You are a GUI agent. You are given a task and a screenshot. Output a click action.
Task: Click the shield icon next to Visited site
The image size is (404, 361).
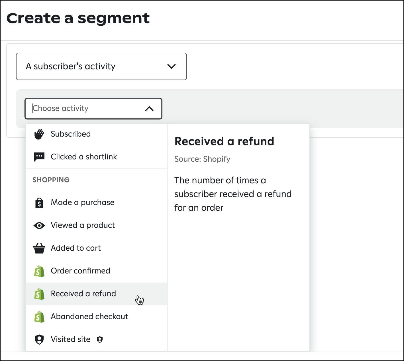[39, 339]
